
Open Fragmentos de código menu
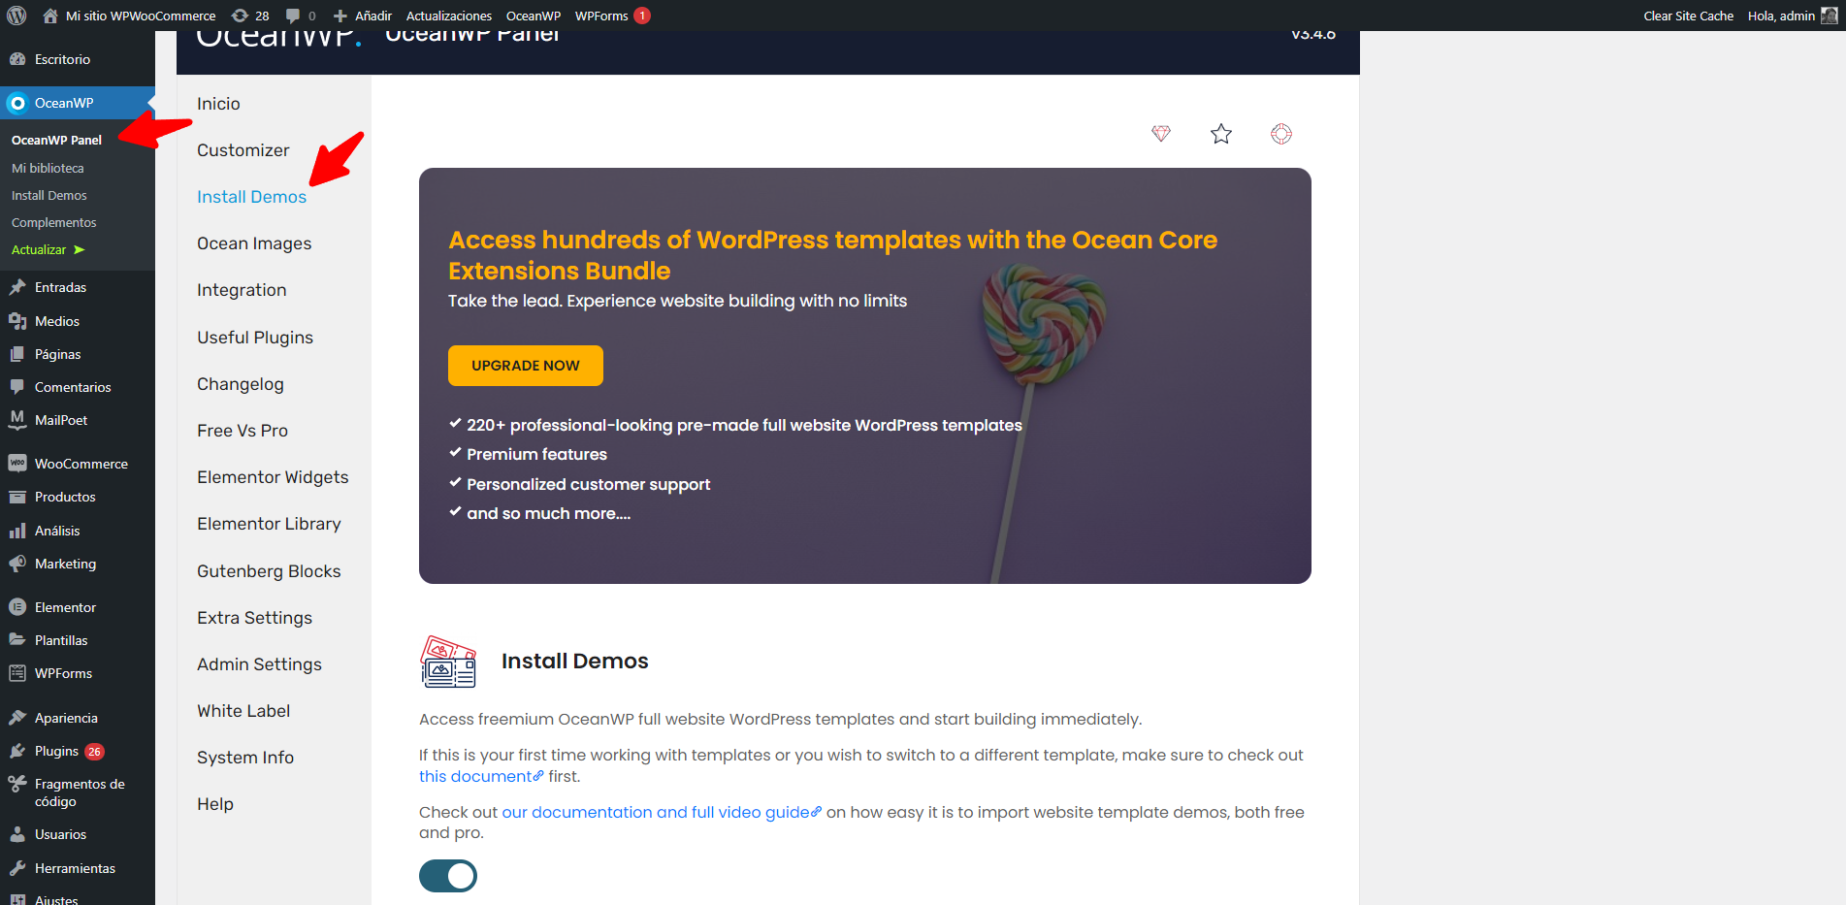[80, 792]
